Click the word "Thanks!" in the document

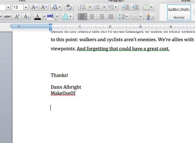point(59,75)
